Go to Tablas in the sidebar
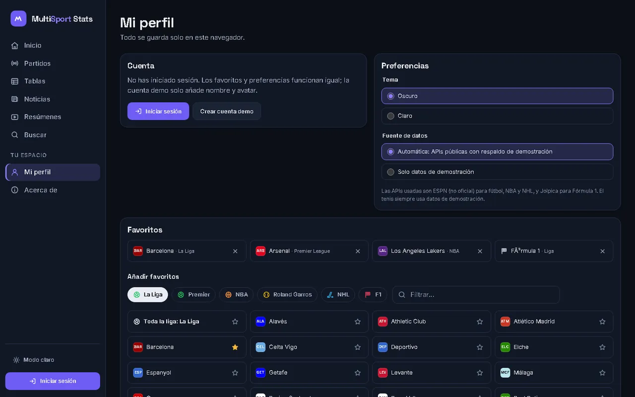635x397 pixels. pyautogui.click(x=53, y=81)
